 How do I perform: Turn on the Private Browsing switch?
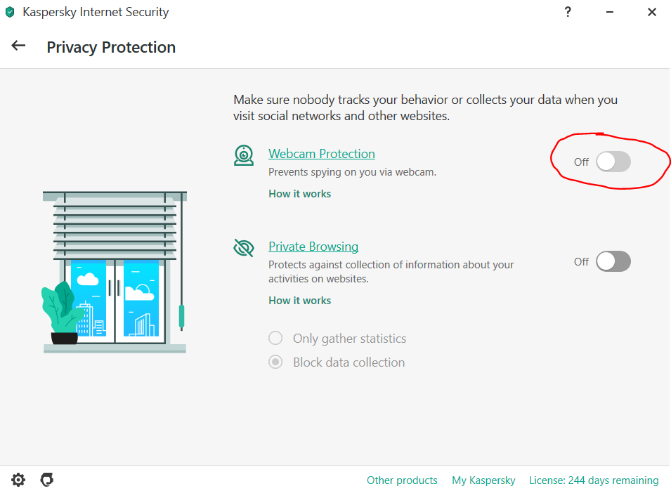click(613, 262)
